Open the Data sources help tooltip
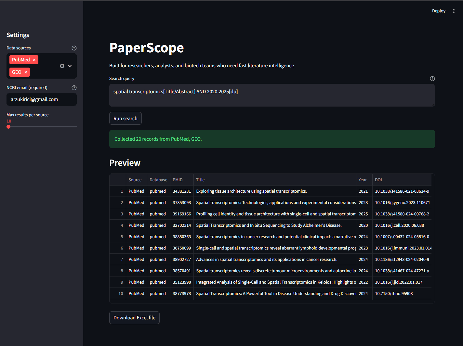Screen dimensions: 463x346 pos(74,48)
